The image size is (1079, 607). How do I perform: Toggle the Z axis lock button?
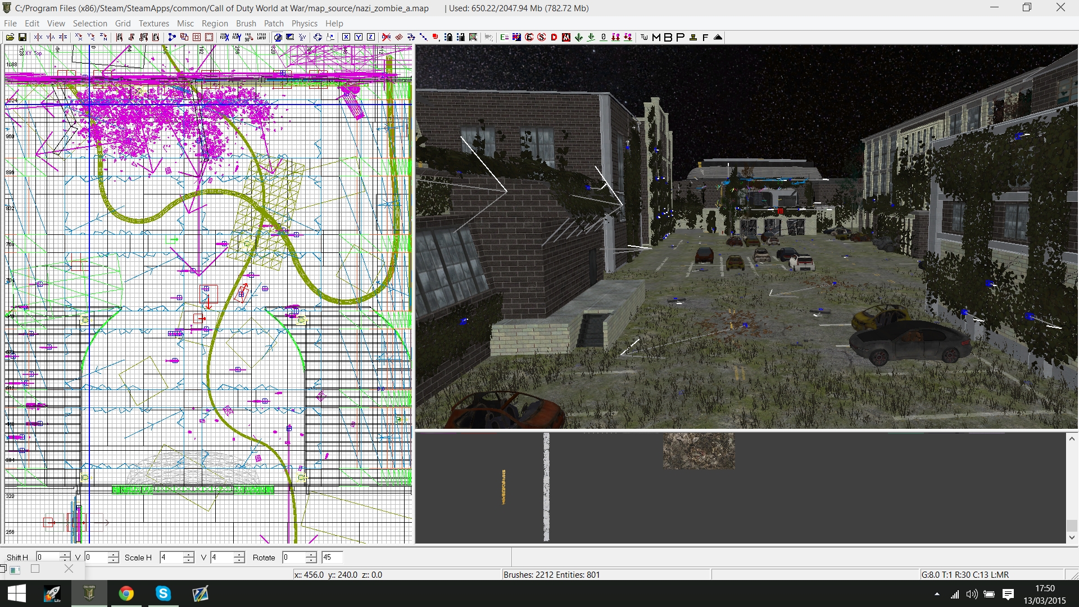click(x=371, y=37)
